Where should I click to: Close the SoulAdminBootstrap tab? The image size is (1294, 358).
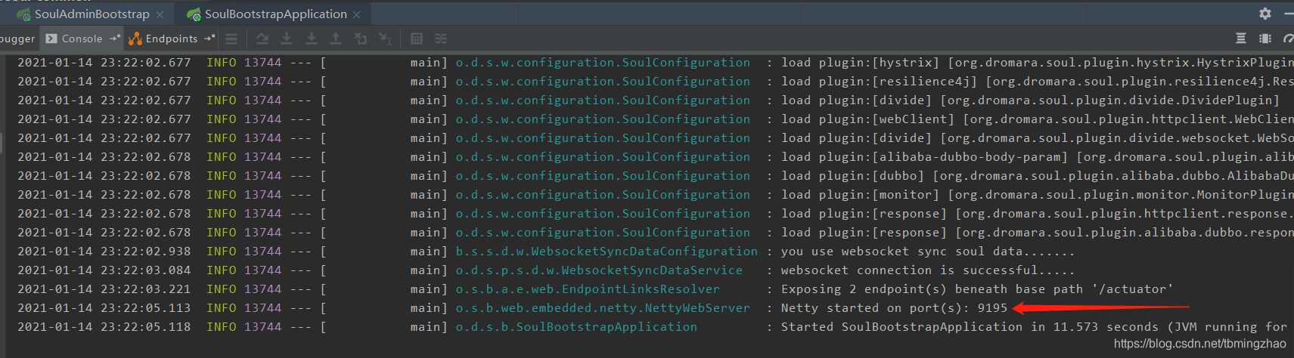click(x=160, y=14)
